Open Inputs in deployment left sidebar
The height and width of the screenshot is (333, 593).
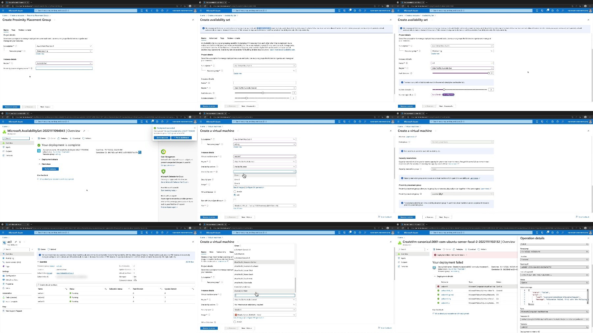click(8, 147)
